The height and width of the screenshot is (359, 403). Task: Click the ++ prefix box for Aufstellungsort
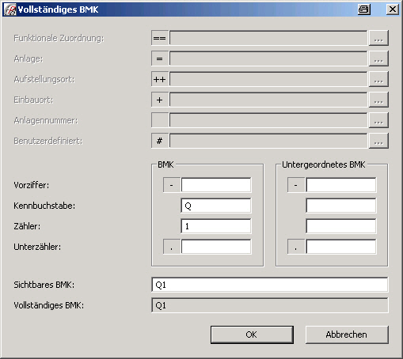[160, 79]
